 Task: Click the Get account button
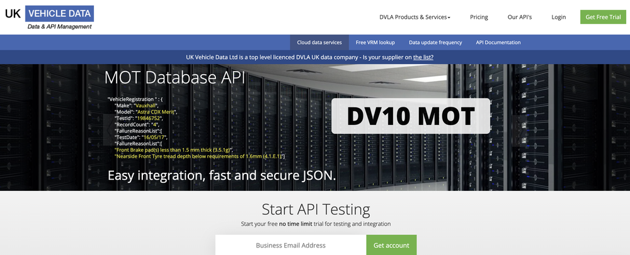391,246
